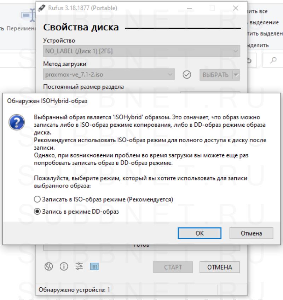
Task: Click the ВЫБРАТЬ image select button
Action: tap(215, 75)
